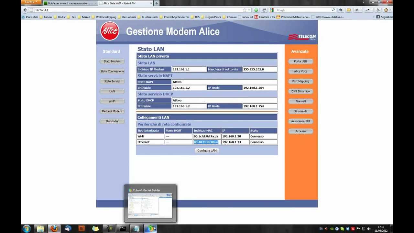
Task: Open Strumenti in the Avanzate menu
Action: click(300, 111)
